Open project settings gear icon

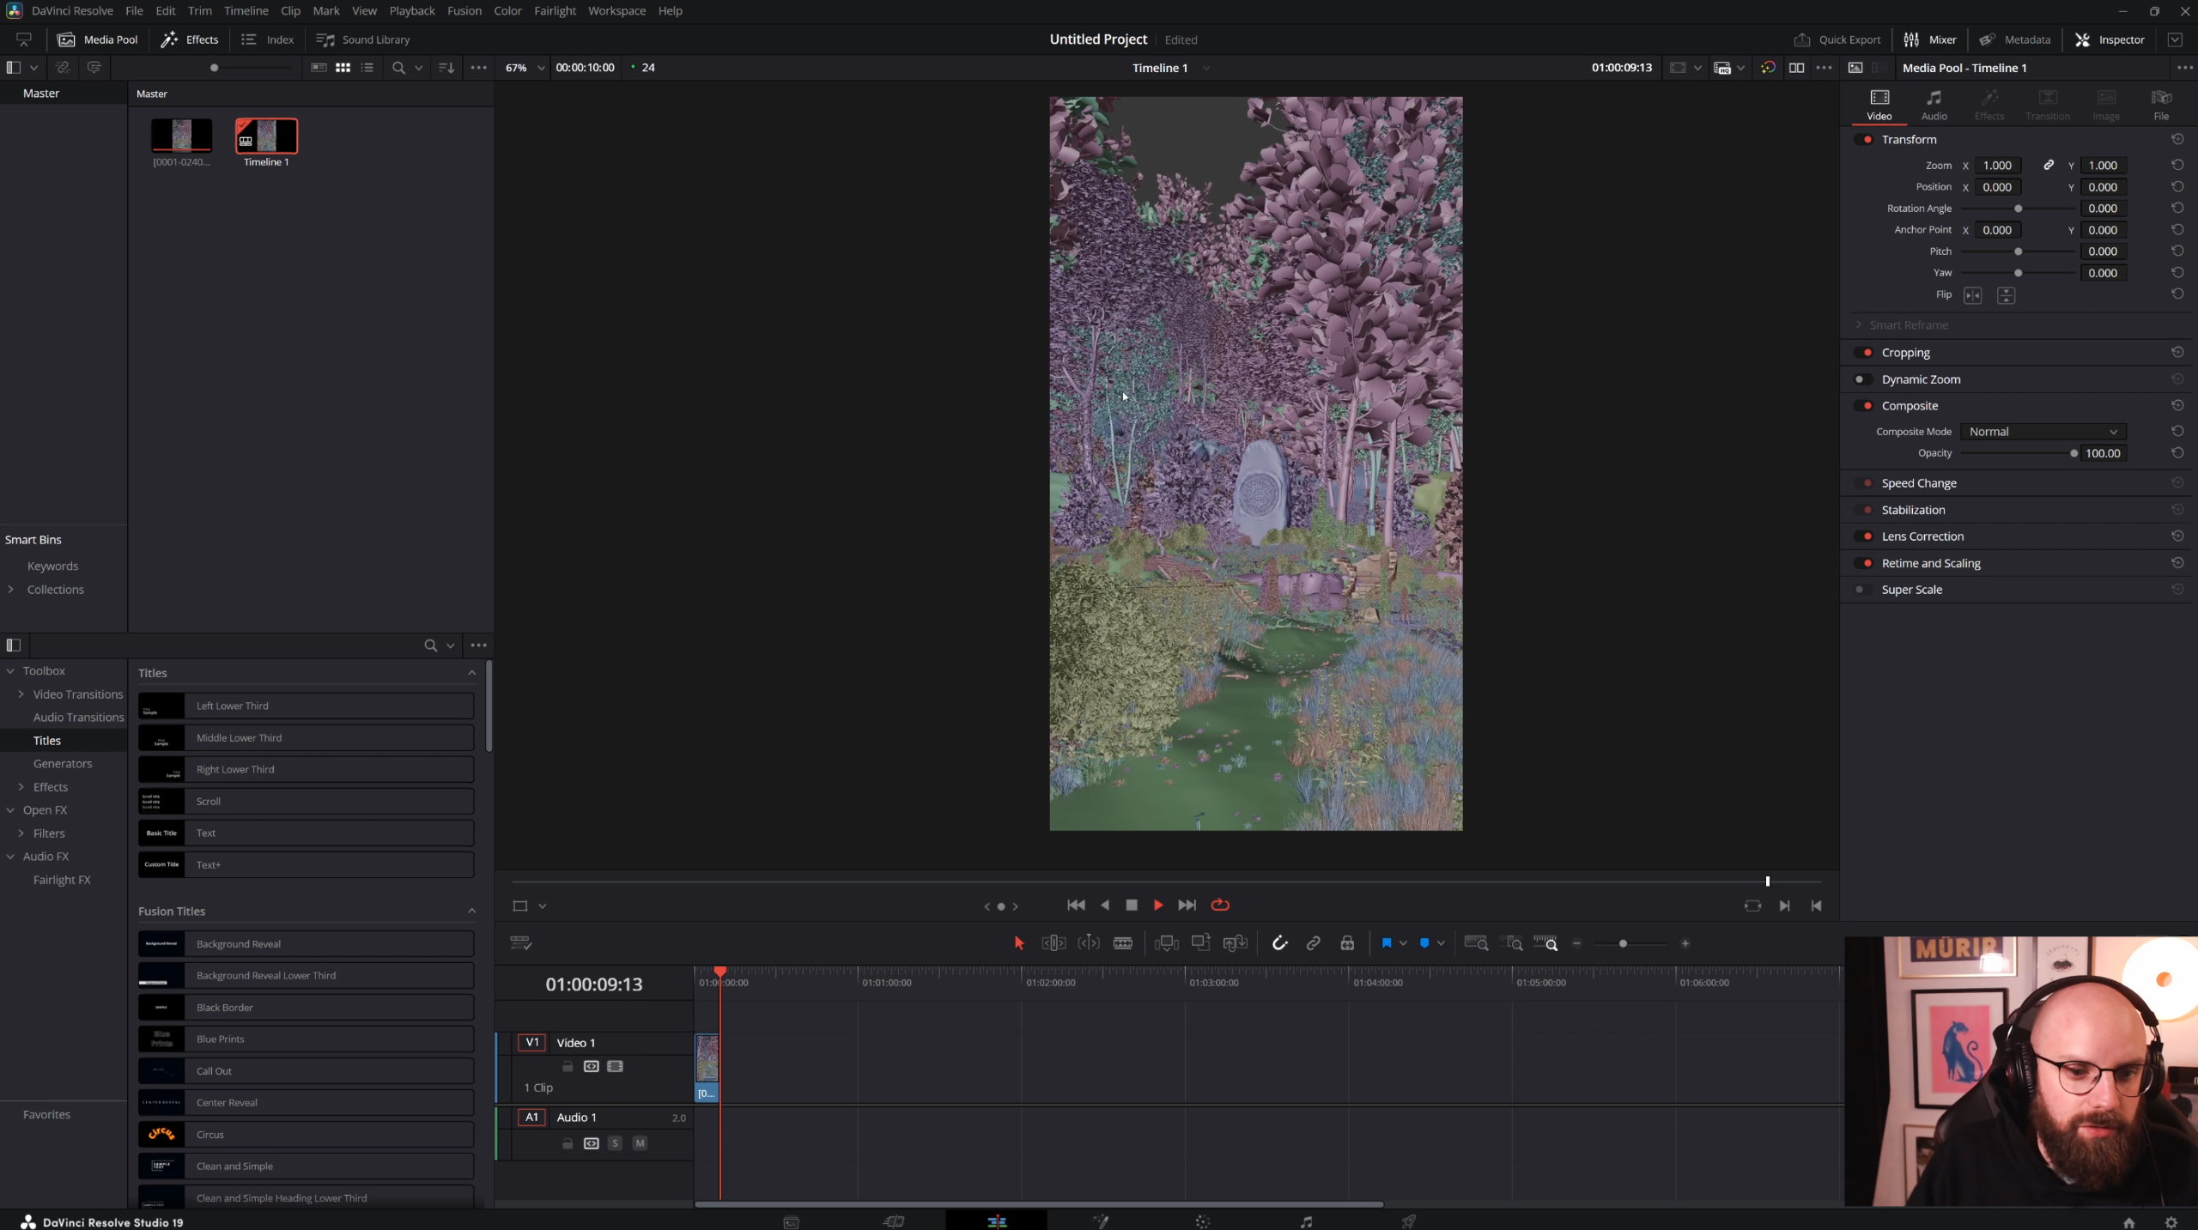coord(2171,1222)
